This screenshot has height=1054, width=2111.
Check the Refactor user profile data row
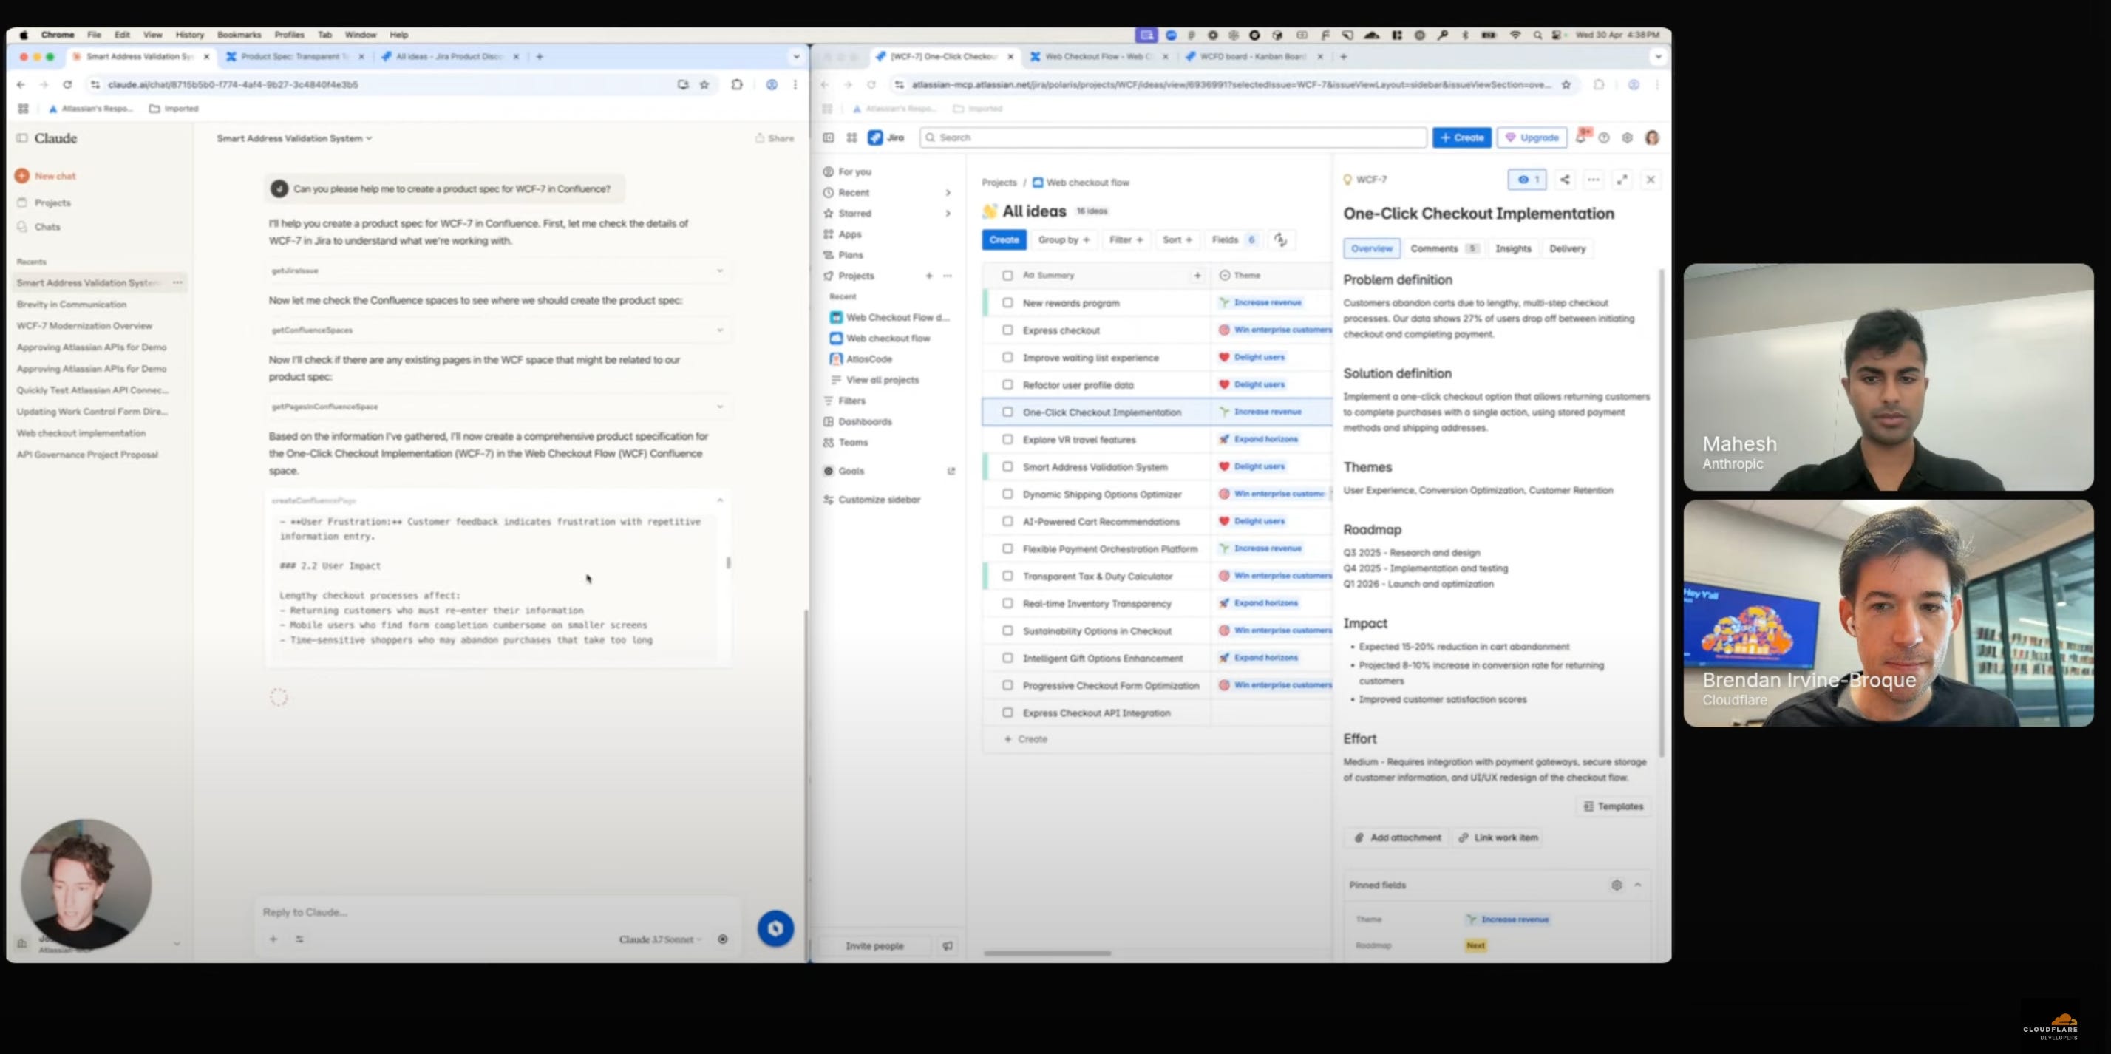[1008, 384]
